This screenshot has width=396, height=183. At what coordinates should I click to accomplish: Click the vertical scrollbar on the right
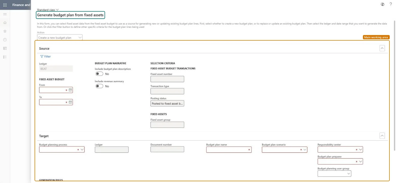tap(394, 86)
